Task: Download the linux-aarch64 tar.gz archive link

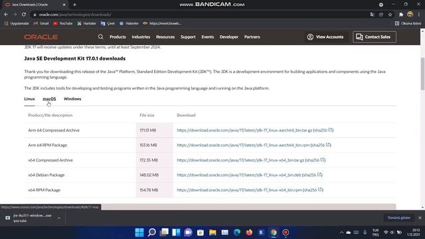Action: click(244, 130)
